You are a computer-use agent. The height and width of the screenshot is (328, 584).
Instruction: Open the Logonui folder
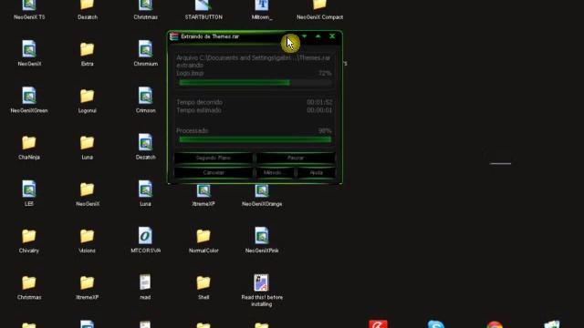coord(88,96)
